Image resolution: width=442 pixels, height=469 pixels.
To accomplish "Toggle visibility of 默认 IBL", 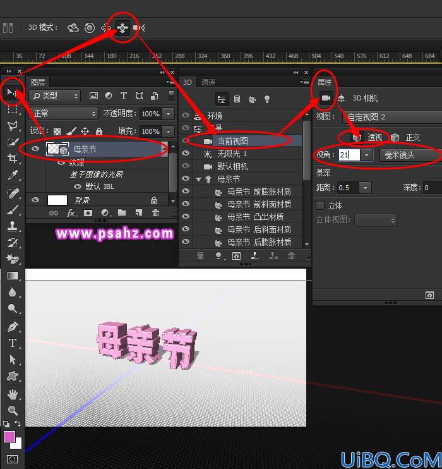I will click(78, 186).
